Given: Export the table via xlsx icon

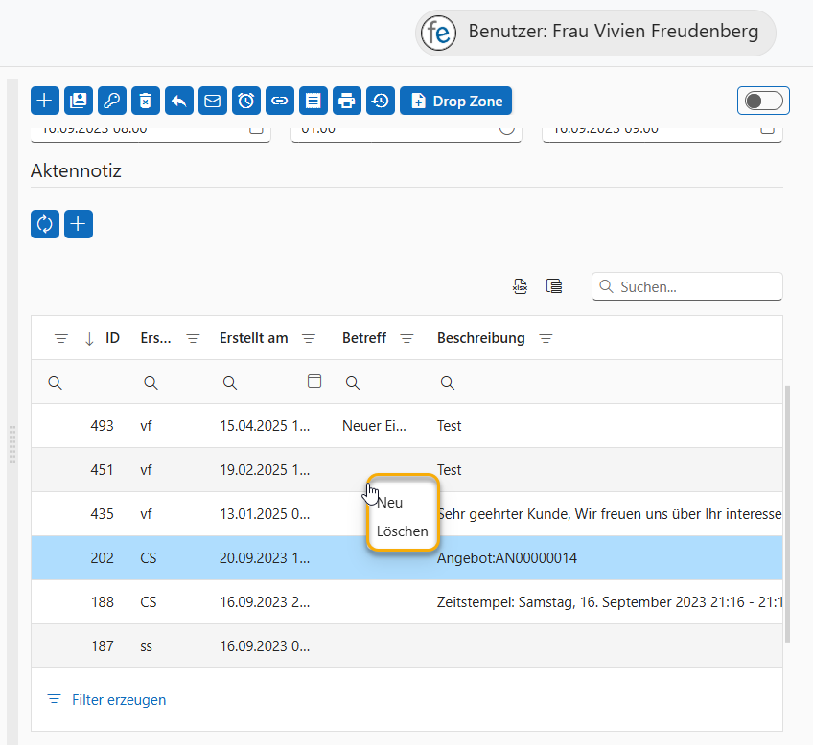Looking at the screenshot, I should click(520, 286).
